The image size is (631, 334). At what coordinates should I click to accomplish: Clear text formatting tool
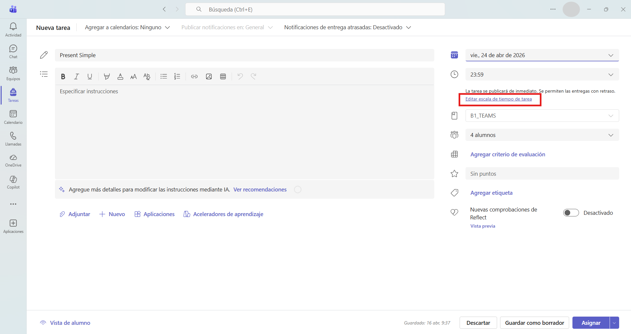click(x=147, y=77)
